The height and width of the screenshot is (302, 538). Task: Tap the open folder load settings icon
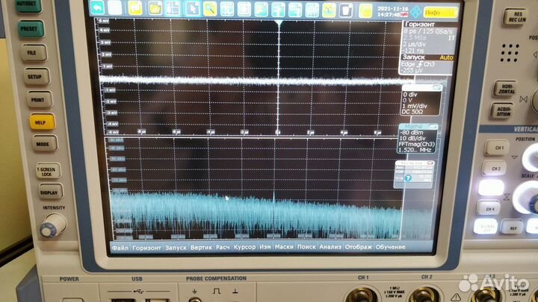pos(155,8)
